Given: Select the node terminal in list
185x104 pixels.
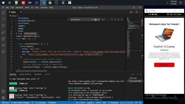Looking at the screenshot, I should pyautogui.click(x=135, y=78).
